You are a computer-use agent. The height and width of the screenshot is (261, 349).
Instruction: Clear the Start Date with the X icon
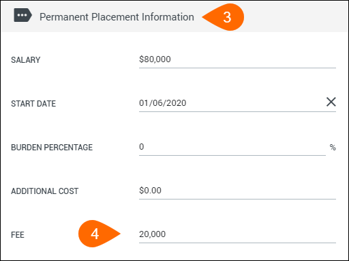point(331,102)
